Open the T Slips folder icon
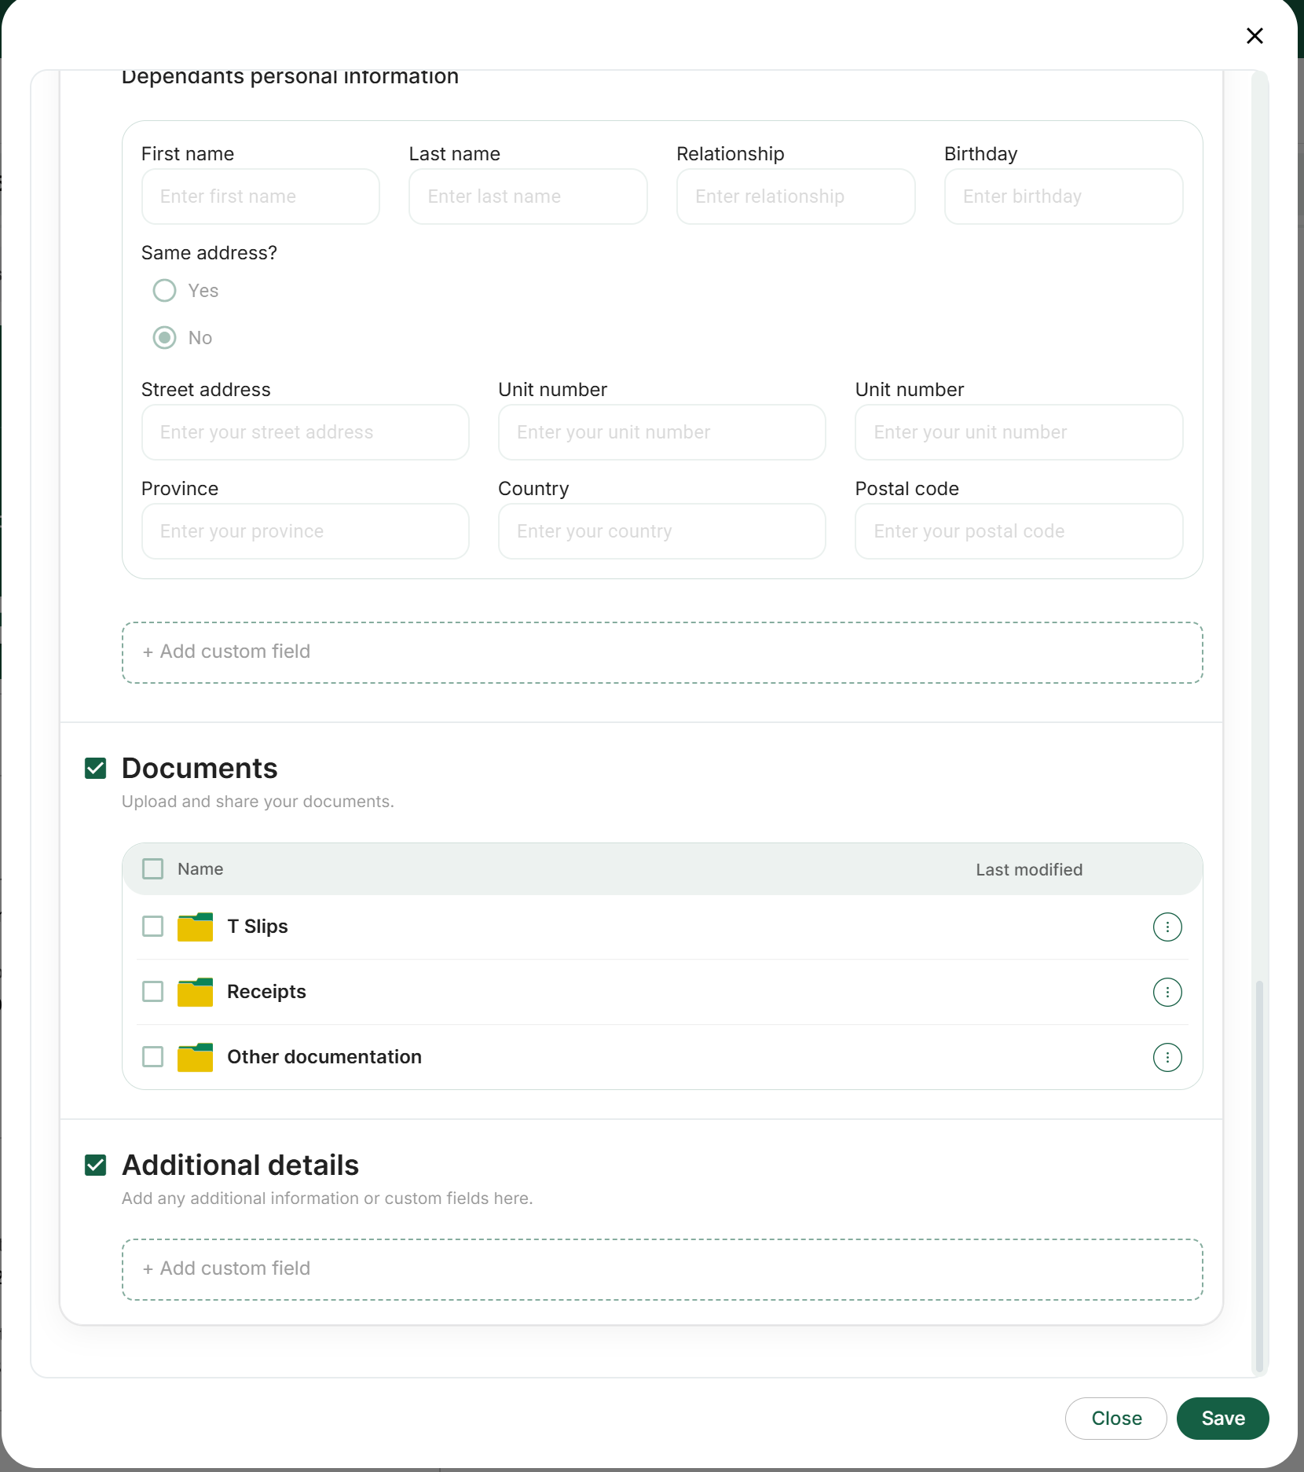 (195, 927)
